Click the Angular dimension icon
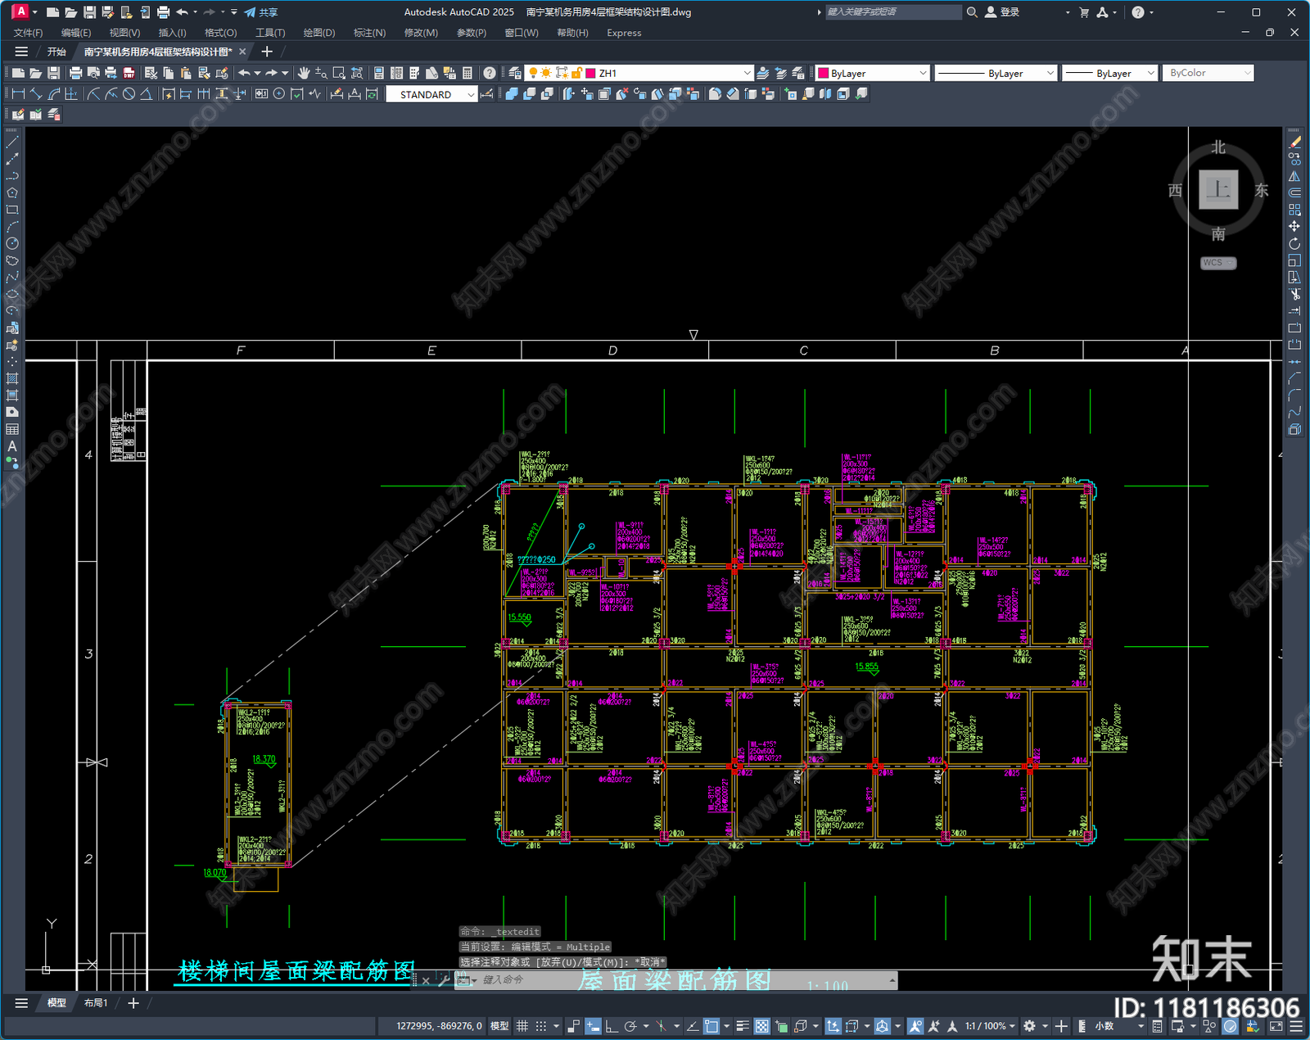Viewport: 1310px width, 1040px height. click(146, 94)
